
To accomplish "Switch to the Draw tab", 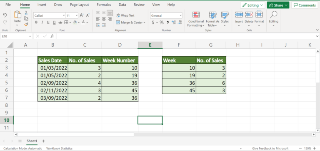I will pyautogui.click(x=58, y=5).
